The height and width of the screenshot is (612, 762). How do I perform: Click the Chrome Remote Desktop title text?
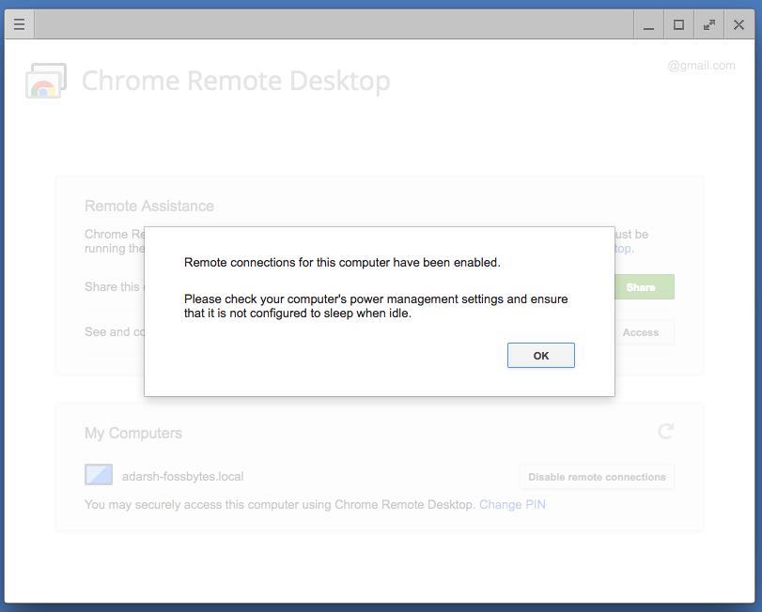236,81
